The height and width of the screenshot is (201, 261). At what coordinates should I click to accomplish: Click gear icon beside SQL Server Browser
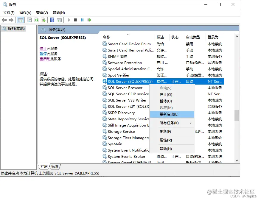(x=105, y=88)
